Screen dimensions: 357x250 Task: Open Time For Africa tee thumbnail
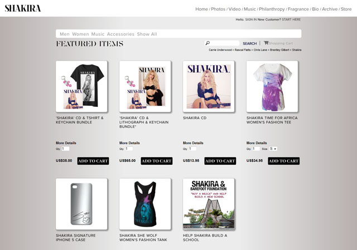tap(272, 86)
